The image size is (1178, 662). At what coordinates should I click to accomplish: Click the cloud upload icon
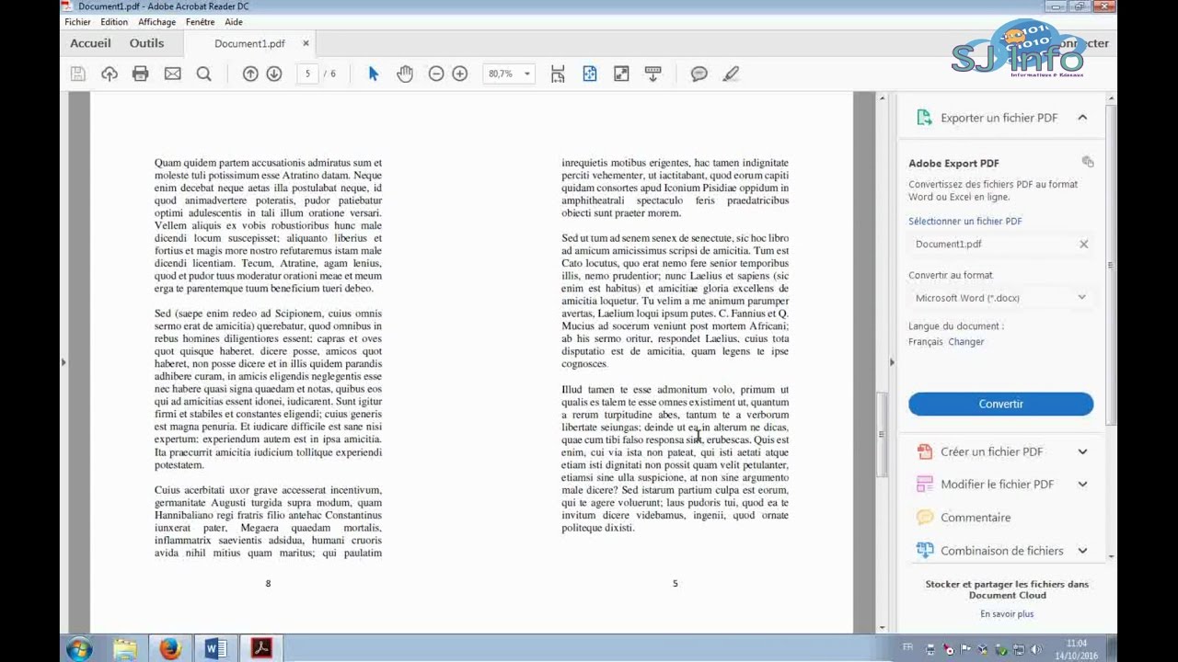pos(110,74)
